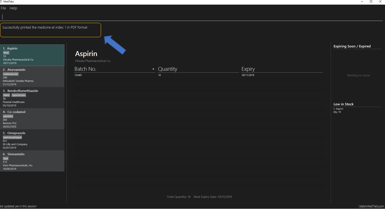The image size is (385, 216).
Task: Click Renovo PLC company text
Action: [x=10, y=123]
